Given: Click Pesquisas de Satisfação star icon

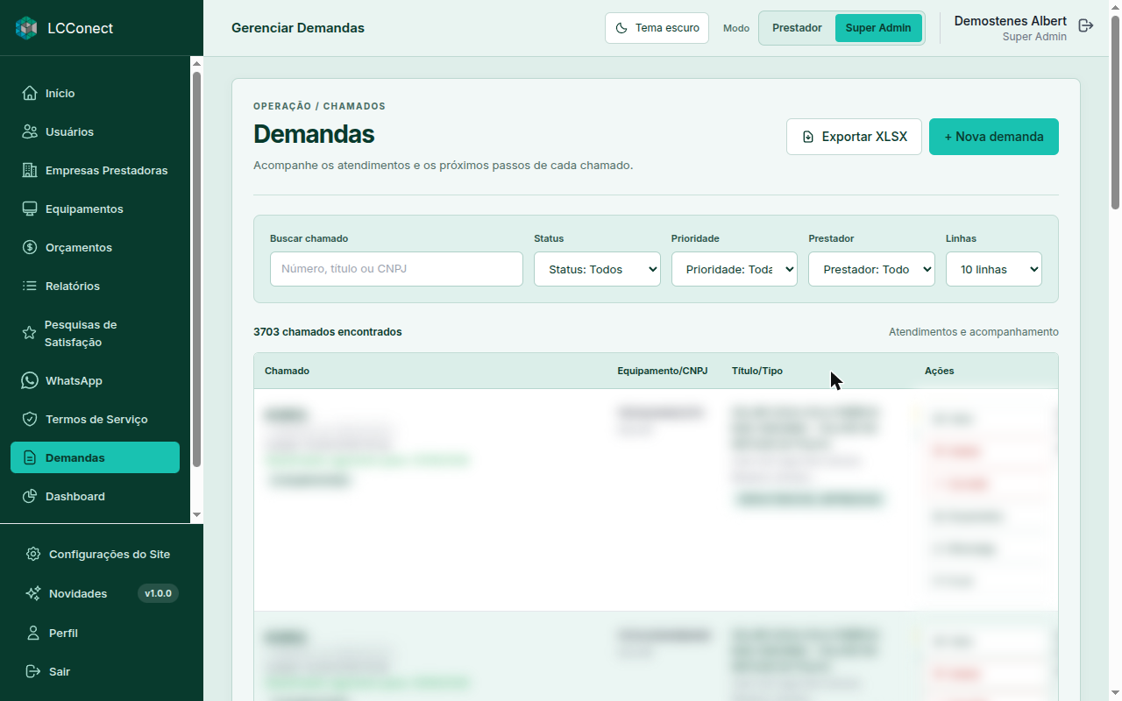Looking at the screenshot, I should (x=29, y=333).
